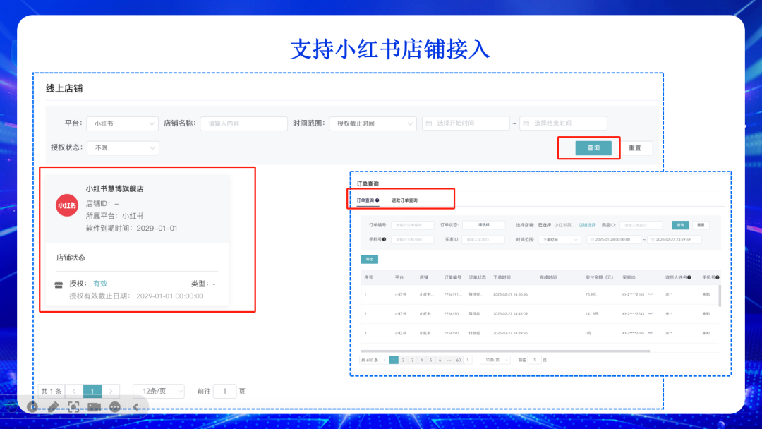Go to page 2 in order pagination
The height and width of the screenshot is (429, 762).
[x=403, y=360]
